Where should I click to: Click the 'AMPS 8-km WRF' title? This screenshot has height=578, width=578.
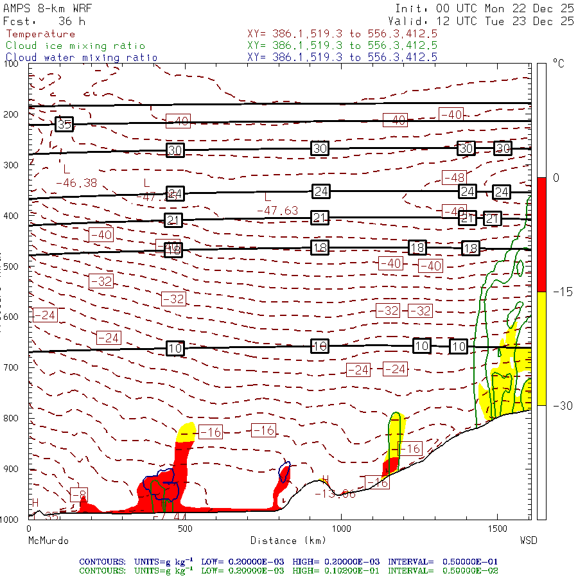48,8
